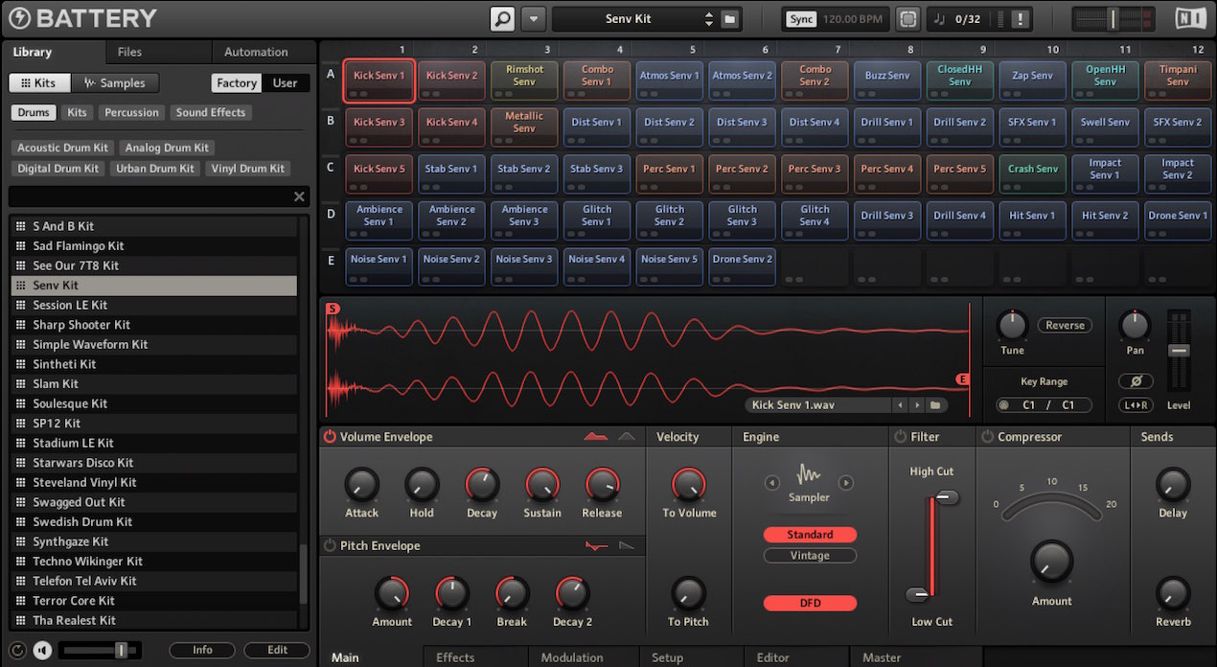Viewport: 1217px width, 667px height.
Task: Select the Vintage engine mode button
Action: tap(810, 556)
